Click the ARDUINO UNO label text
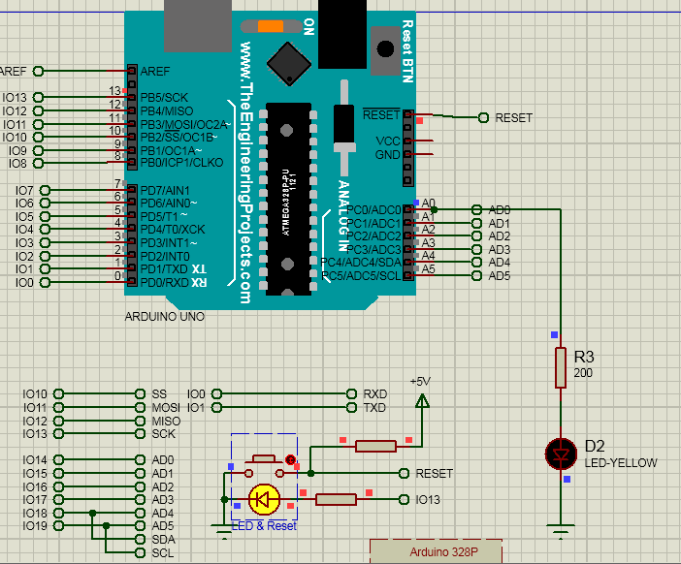681x564 pixels. click(x=165, y=317)
